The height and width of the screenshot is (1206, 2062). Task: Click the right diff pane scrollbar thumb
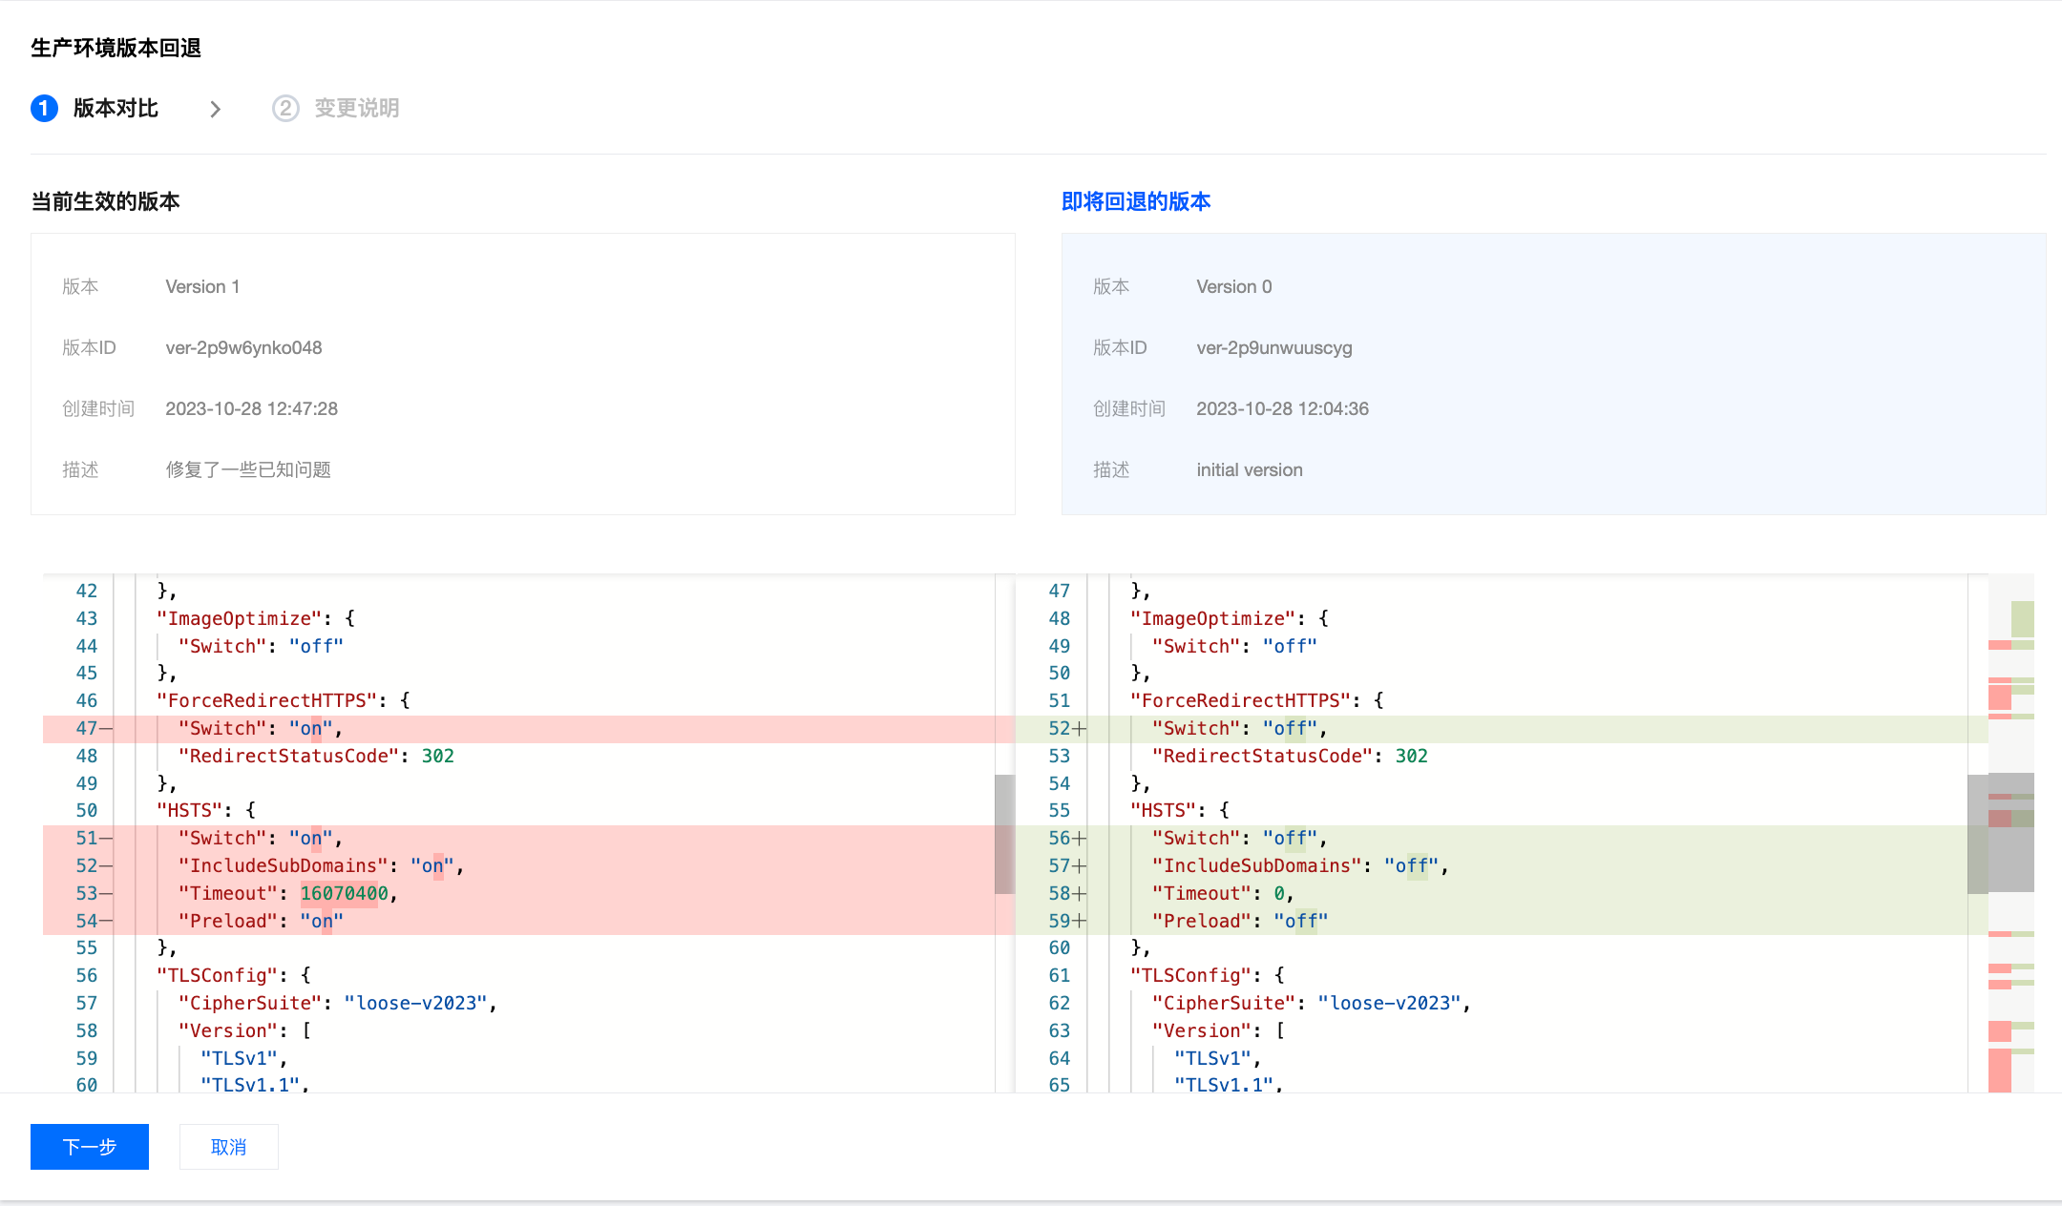(x=1977, y=834)
